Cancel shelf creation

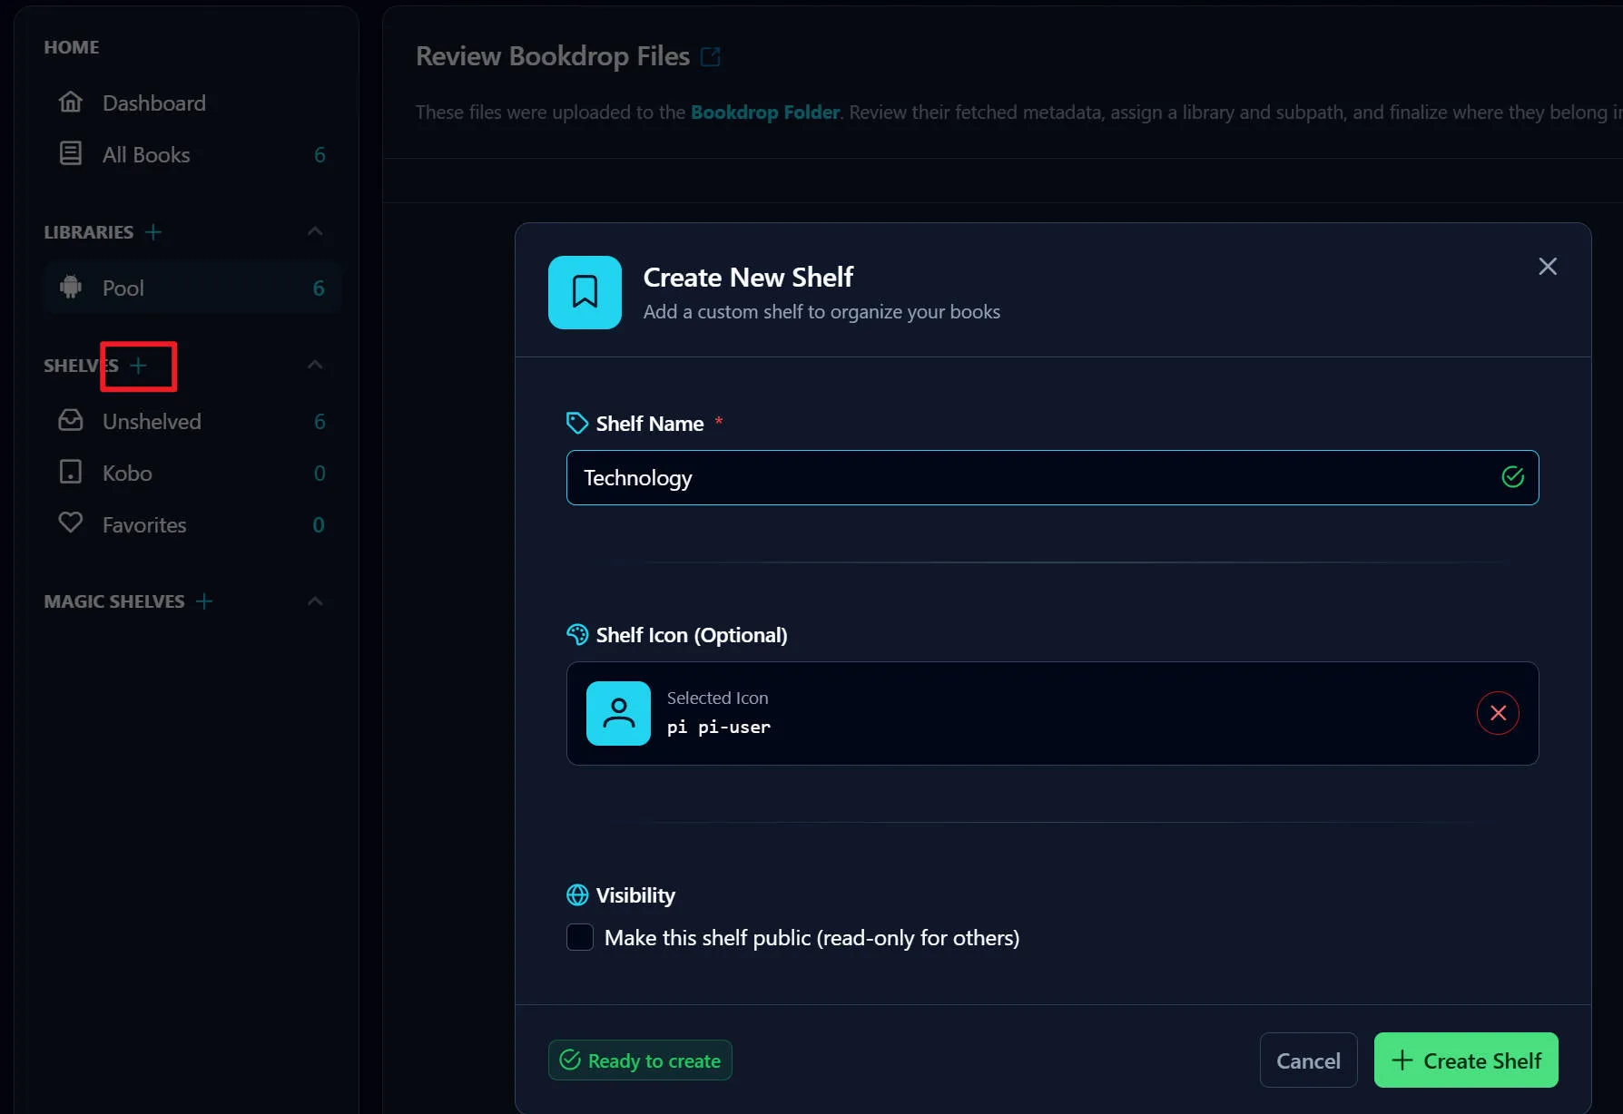tap(1307, 1060)
